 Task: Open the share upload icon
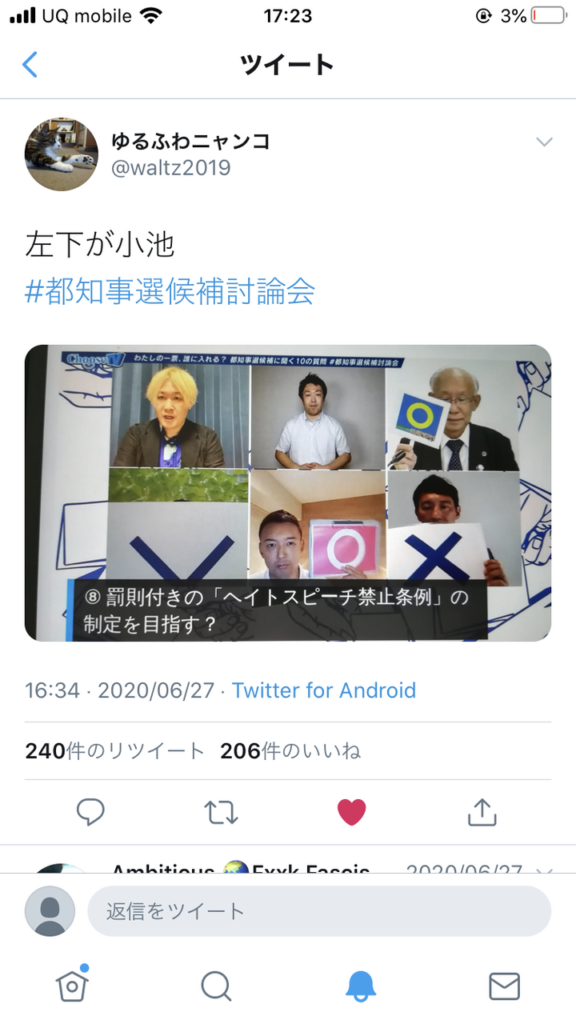click(x=482, y=811)
